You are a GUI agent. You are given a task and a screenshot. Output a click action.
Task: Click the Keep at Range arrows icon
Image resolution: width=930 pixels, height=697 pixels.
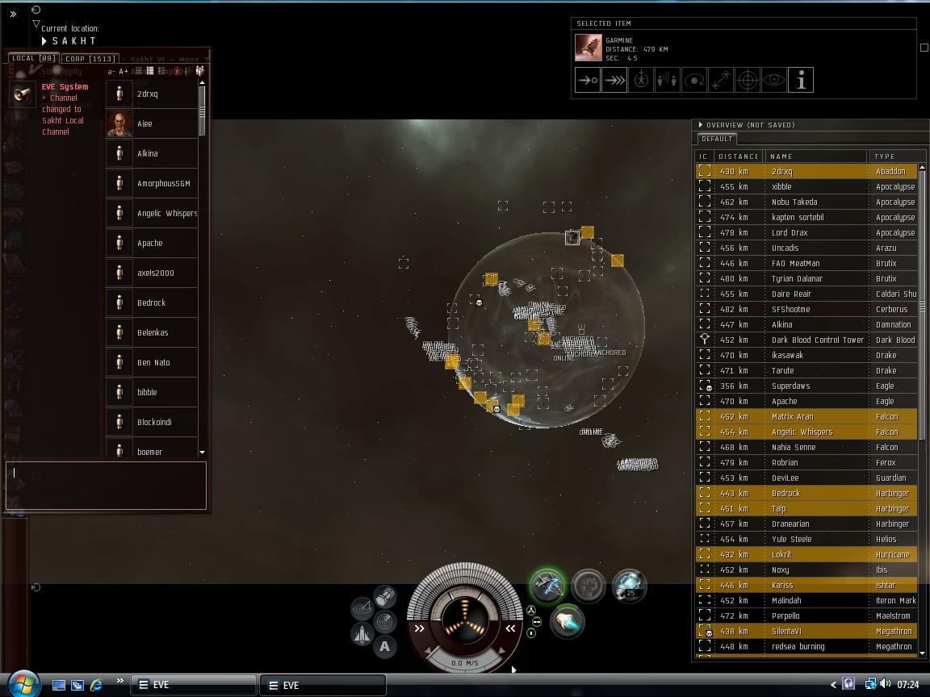[721, 80]
